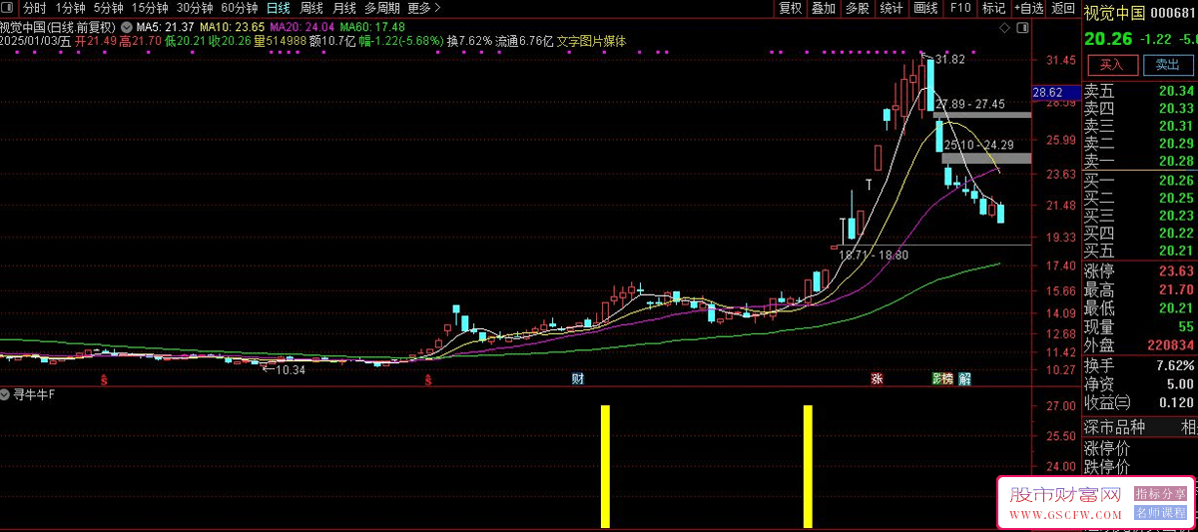Screen dimensions: 1198x532
Task: Switch to 分时 intraday chart
Action: (34, 8)
